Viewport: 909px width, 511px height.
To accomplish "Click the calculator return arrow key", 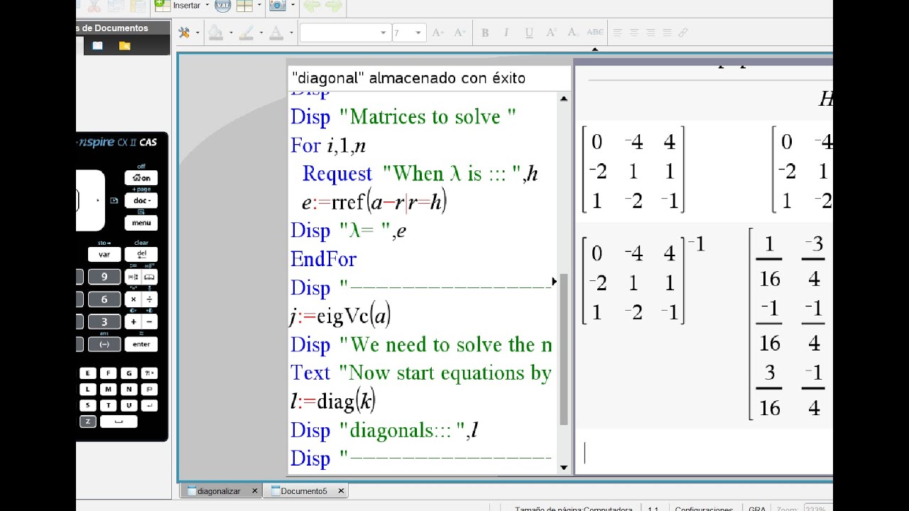I will [149, 406].
